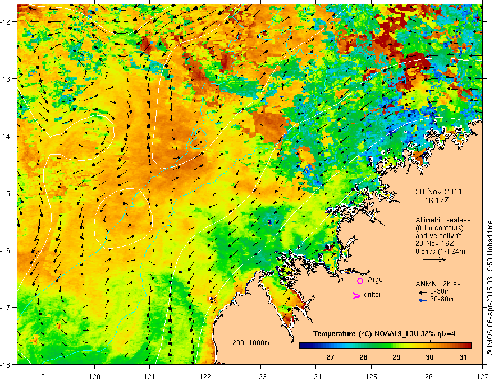This screenshot has width=494, height=381.
Task: Click the magenta drifter arrow symbol
Action: click(x=356, y=295)
